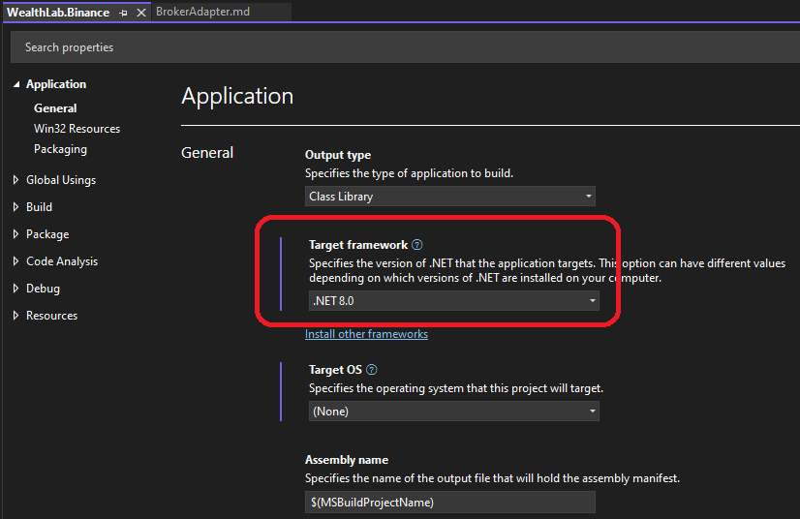Image resolution: width=800 pixels, height=519 pixels.
Task: Expand the Package section
Action: (x=15, y=234)
